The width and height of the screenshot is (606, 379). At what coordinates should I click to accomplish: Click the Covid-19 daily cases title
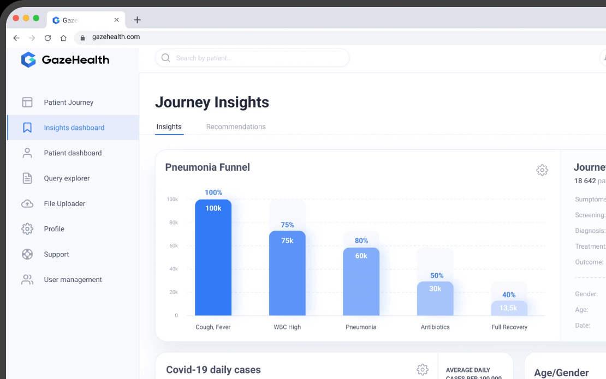point(213,370)
